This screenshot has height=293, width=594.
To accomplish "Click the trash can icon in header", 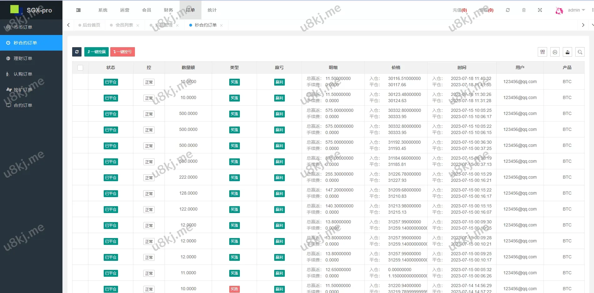I will (524, 10).
